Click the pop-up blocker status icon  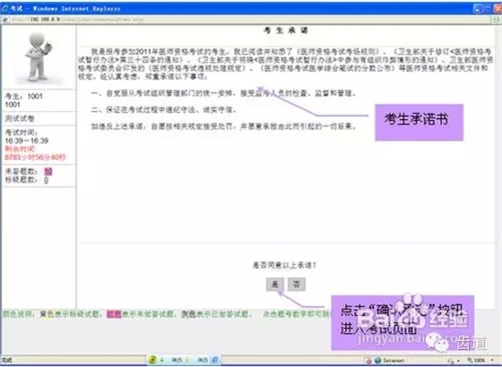[x=368, y=360]
